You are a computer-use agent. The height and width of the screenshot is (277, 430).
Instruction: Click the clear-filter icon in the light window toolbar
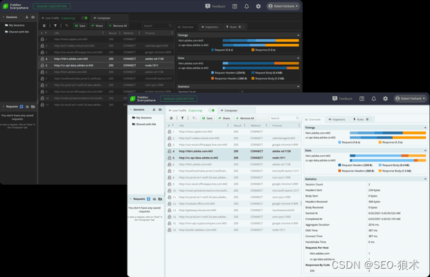point(194,118)
